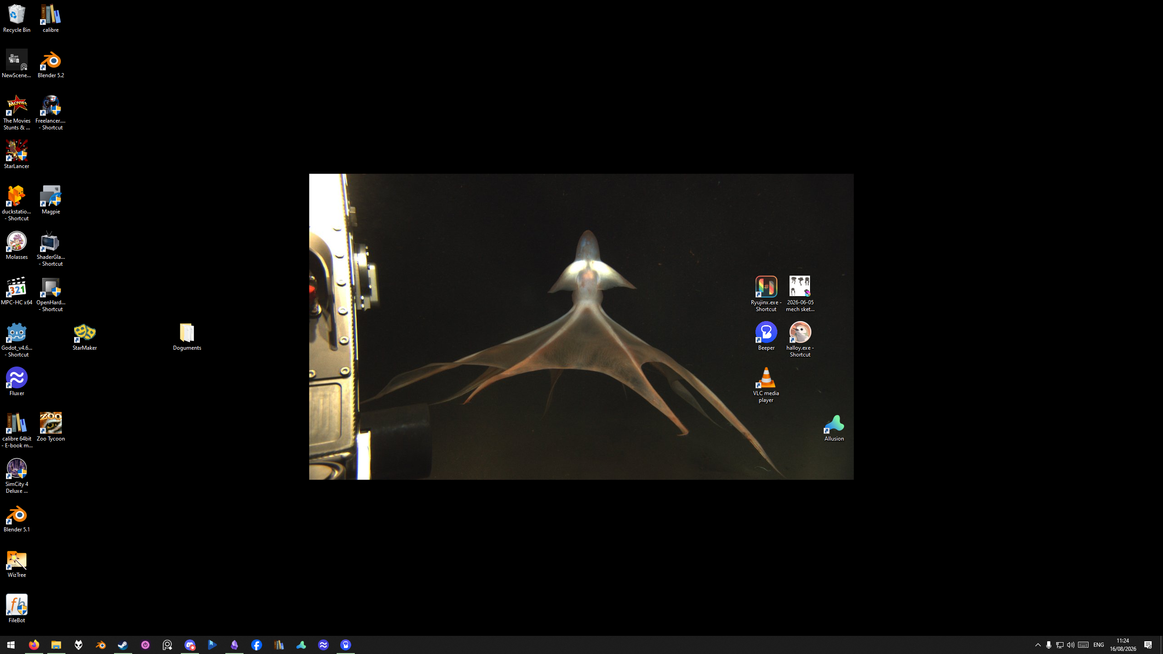Viewport: 1163px width, 654px height.
Task: Open the network status tray icon
Action: point(1059,645)
